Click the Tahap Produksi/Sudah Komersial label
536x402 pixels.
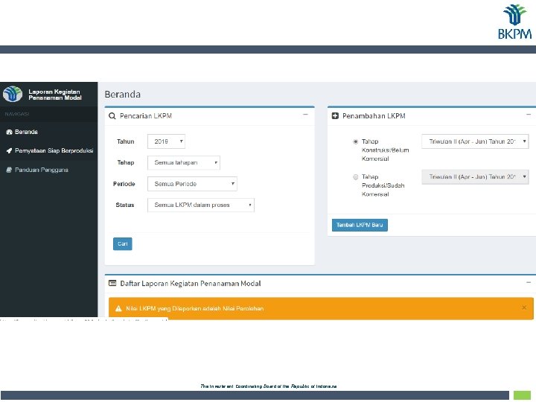(383, 185)
